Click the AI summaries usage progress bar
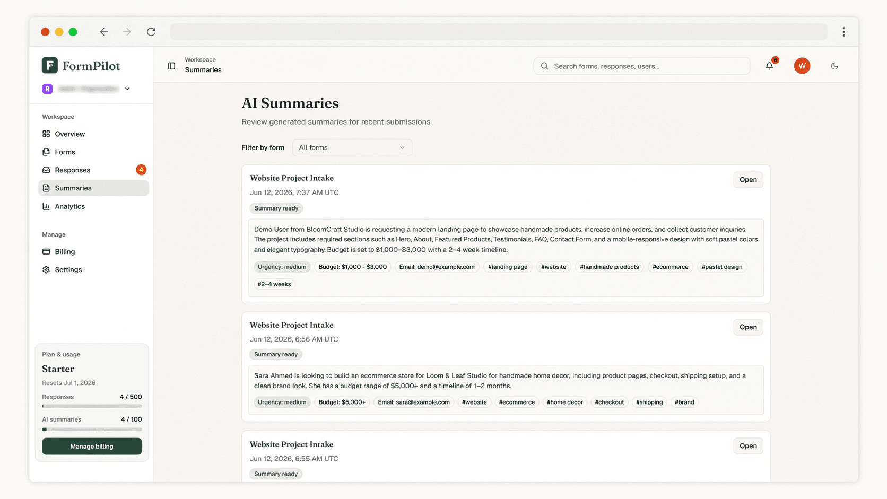This screenshot has height=499, width=887. pos(92,430)
